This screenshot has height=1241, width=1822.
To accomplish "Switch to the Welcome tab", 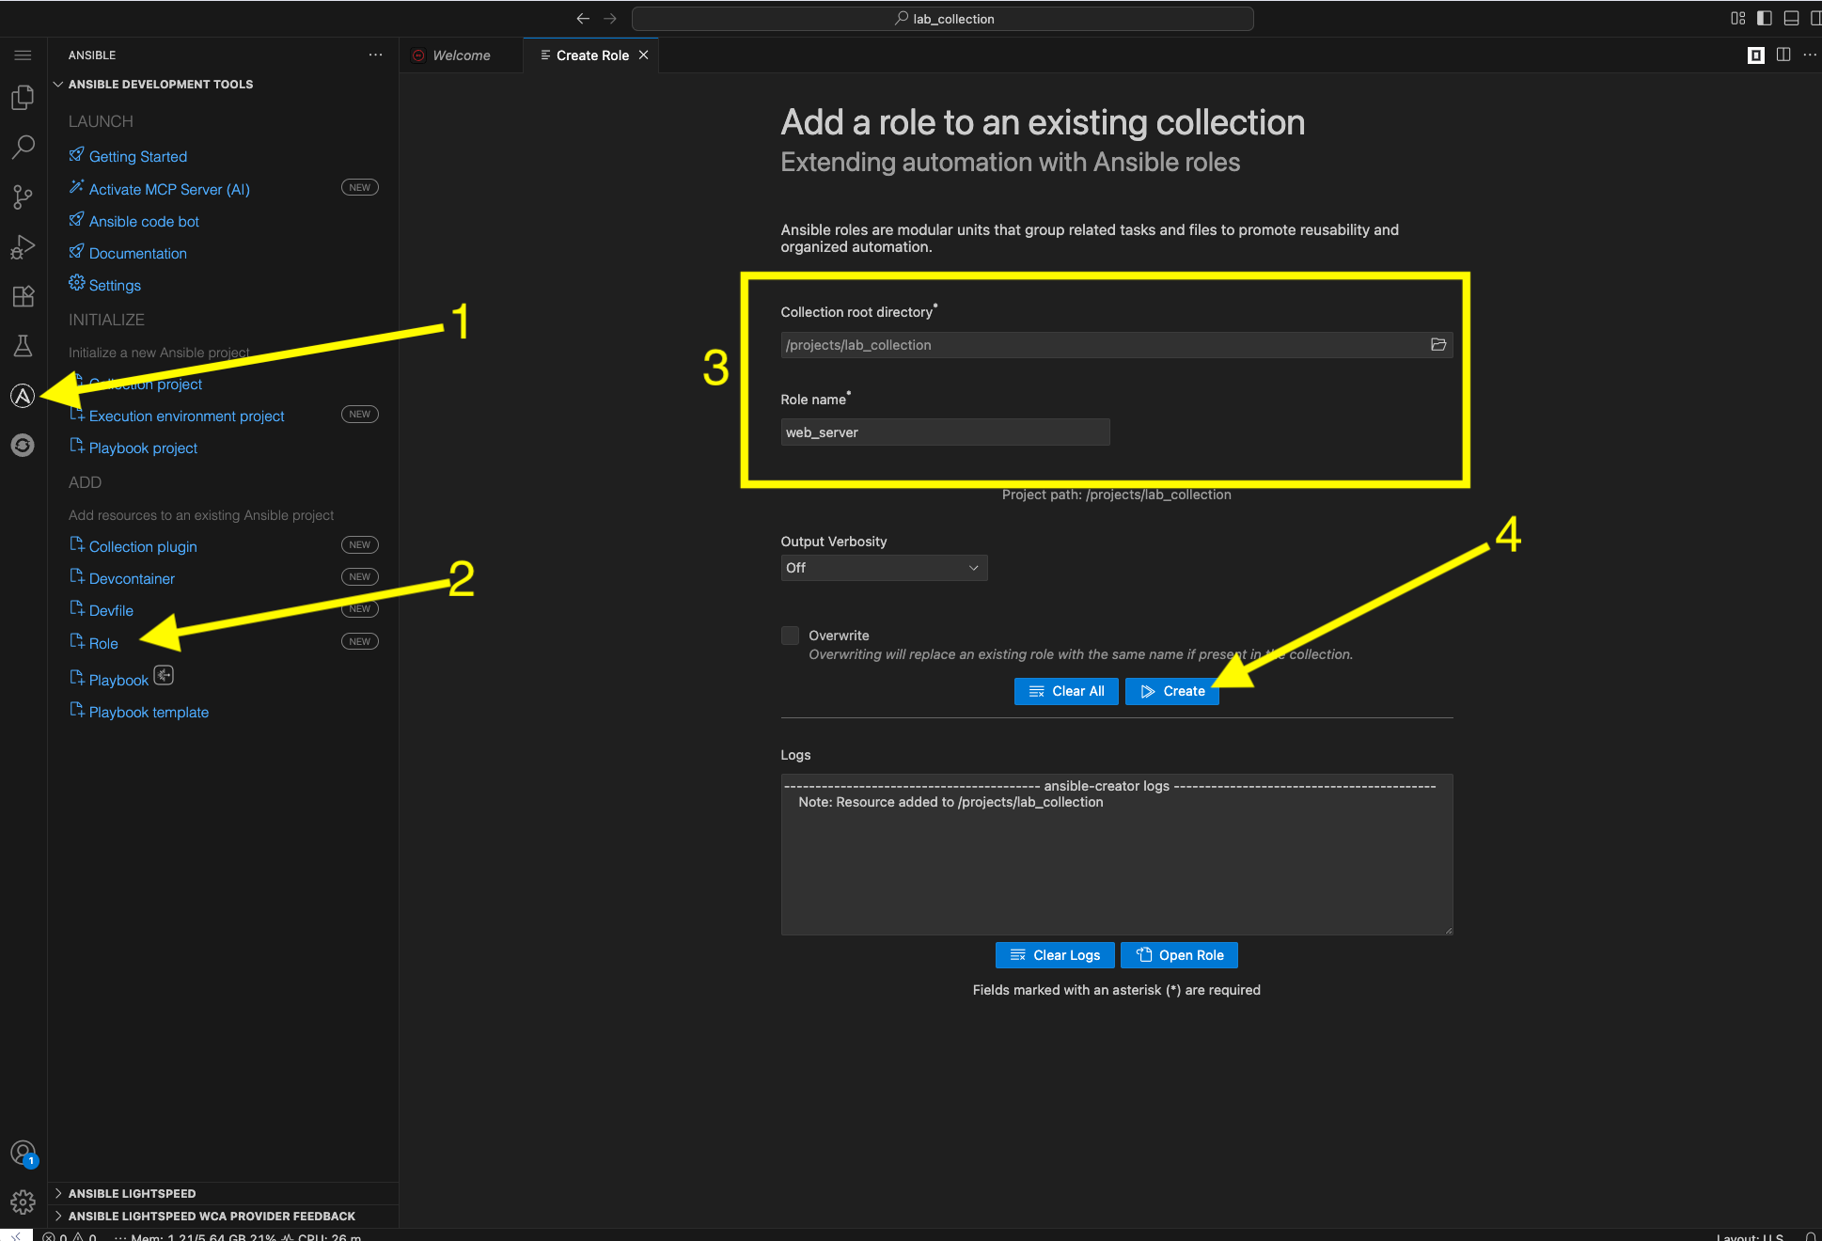I will coord(461,55).
